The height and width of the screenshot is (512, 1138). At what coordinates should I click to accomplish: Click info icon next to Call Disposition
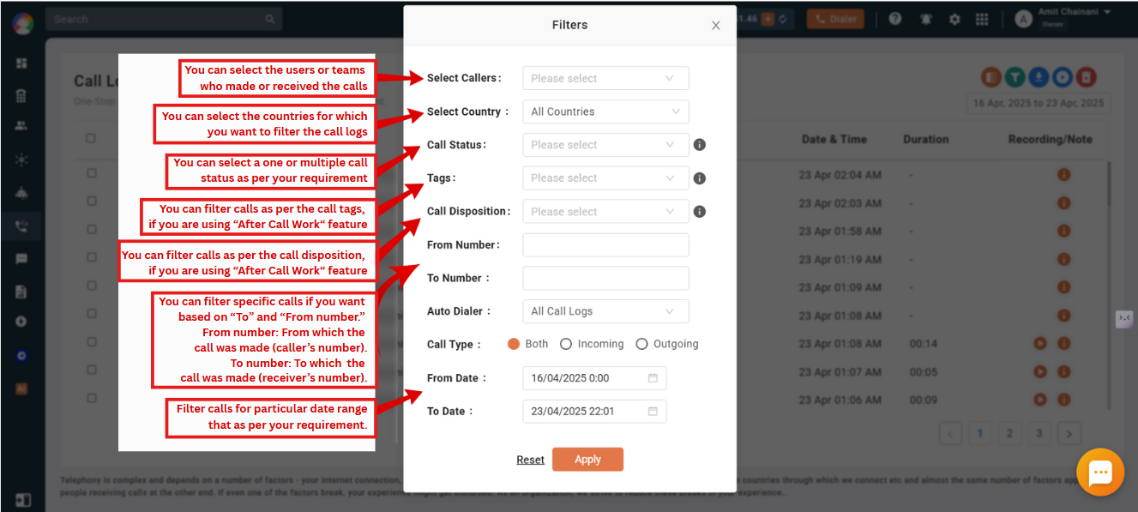699,211
